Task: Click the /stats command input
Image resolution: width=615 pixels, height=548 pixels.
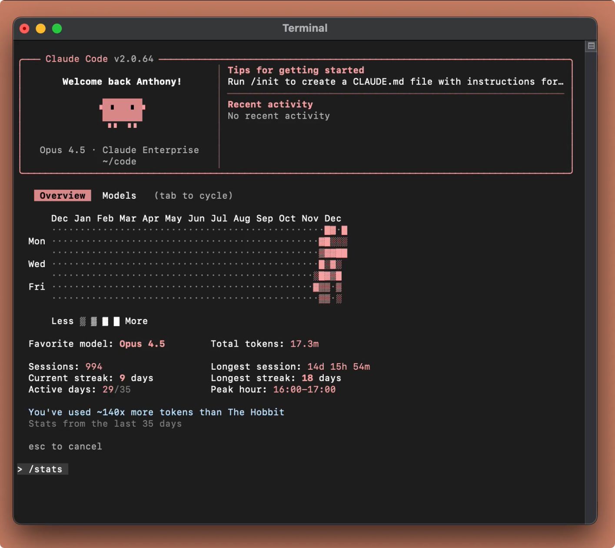Action: point(43,469)
